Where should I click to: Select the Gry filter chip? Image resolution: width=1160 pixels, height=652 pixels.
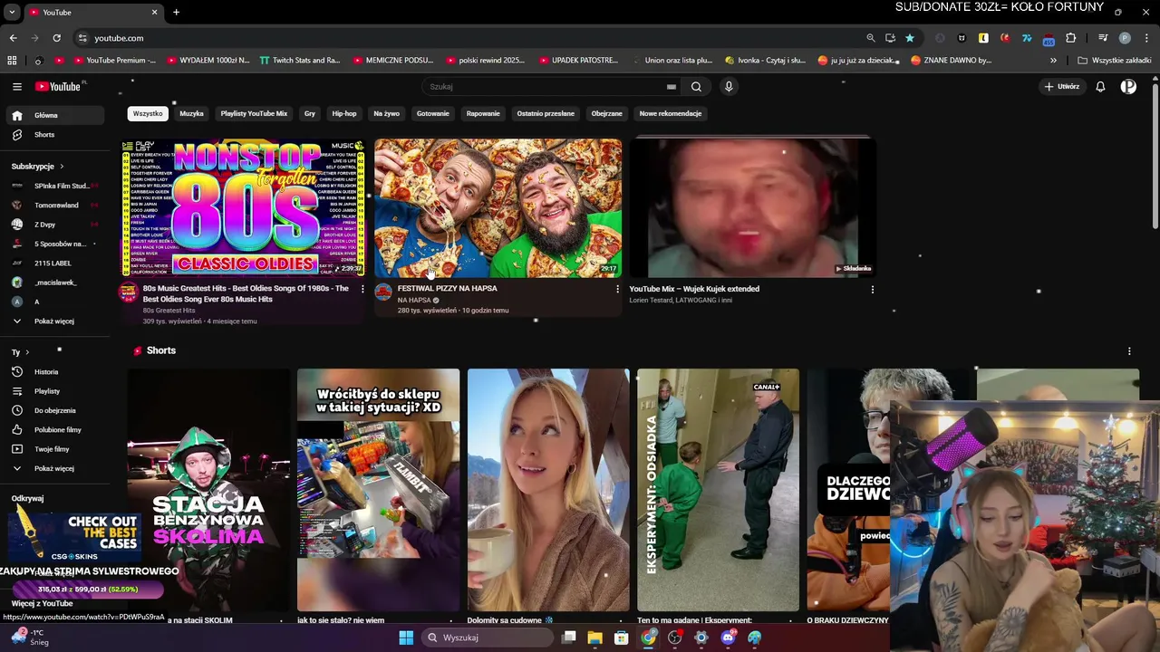point(310,114)
